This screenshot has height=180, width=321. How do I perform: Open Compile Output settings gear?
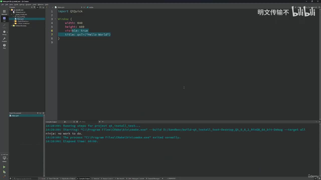pyautogui.click(x=77, y=122)
